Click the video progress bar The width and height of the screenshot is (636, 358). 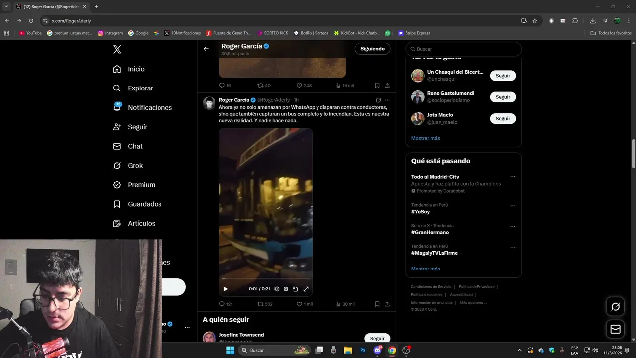pyautogui.click(x=266, y=279)
